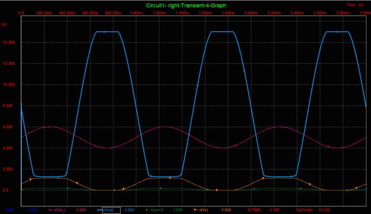Click the 12.000 Y-axis tick label
Screen dimensions: 371x214
[9, 64]
